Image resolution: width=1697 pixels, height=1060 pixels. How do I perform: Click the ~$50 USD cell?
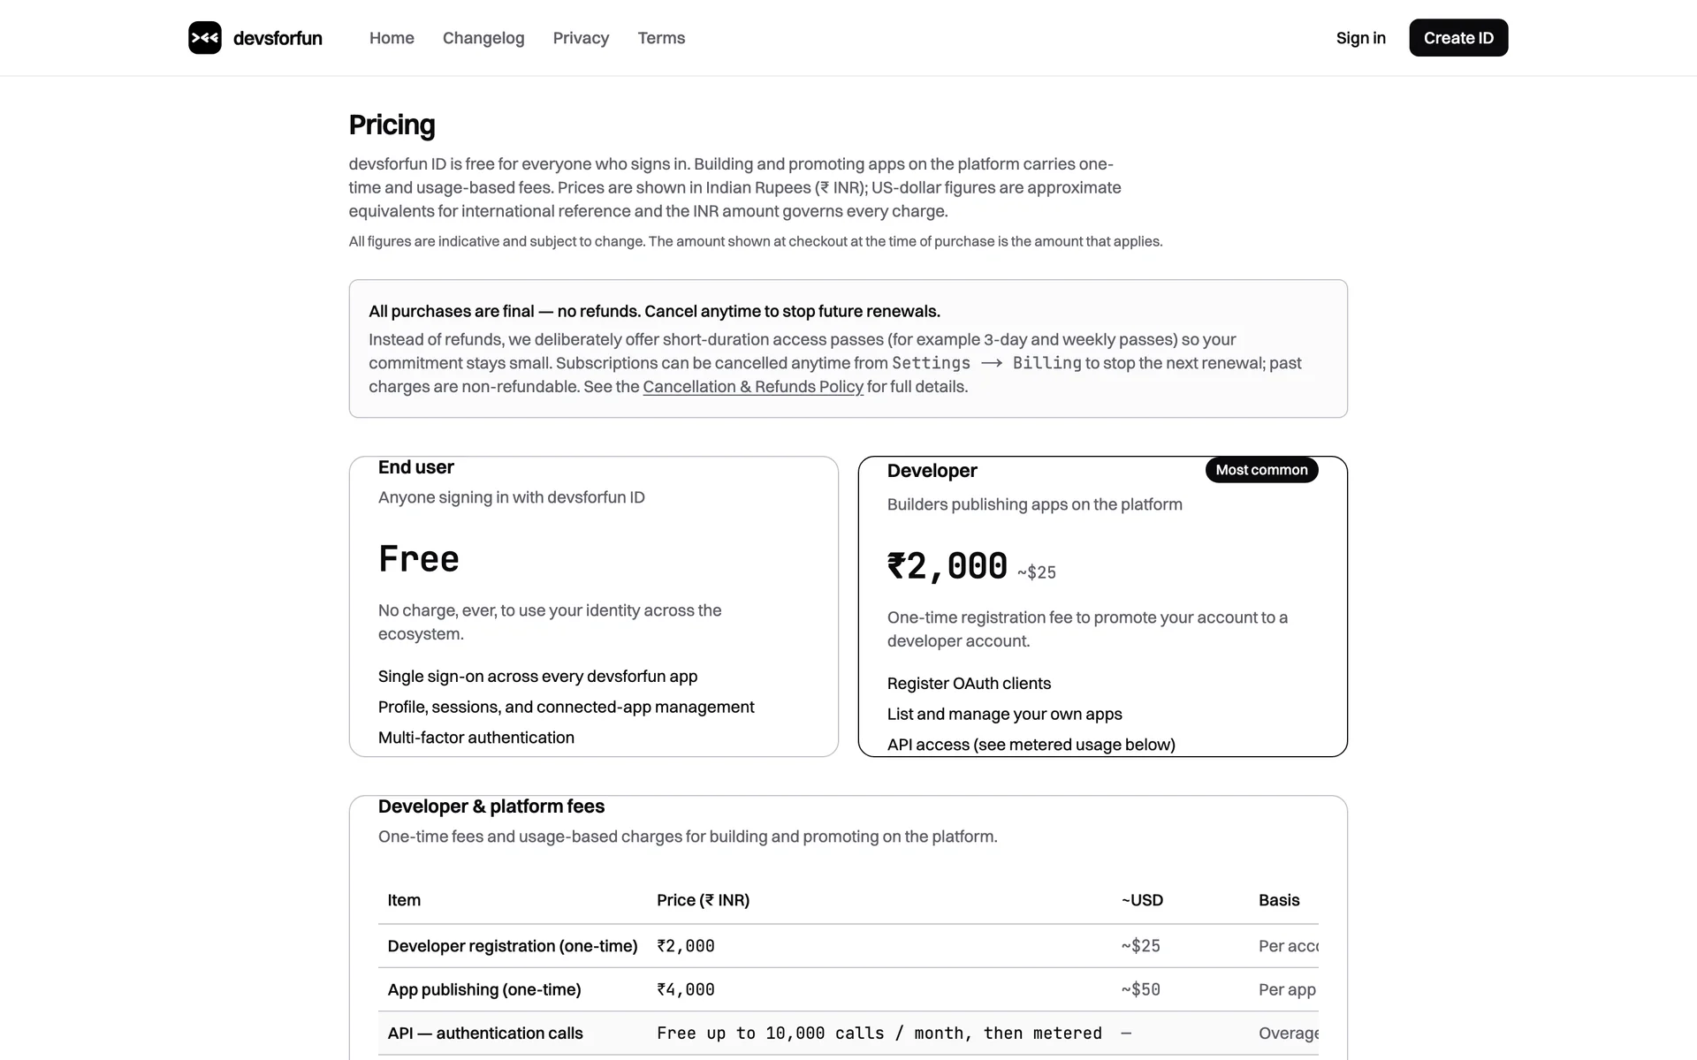coord(1140,989)
